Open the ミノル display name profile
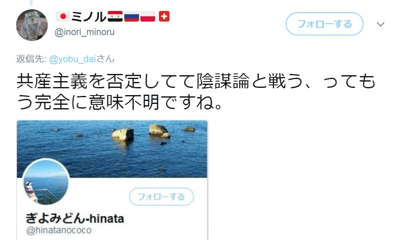This screenshot has width=402, height=240. (x=89, y=16)
